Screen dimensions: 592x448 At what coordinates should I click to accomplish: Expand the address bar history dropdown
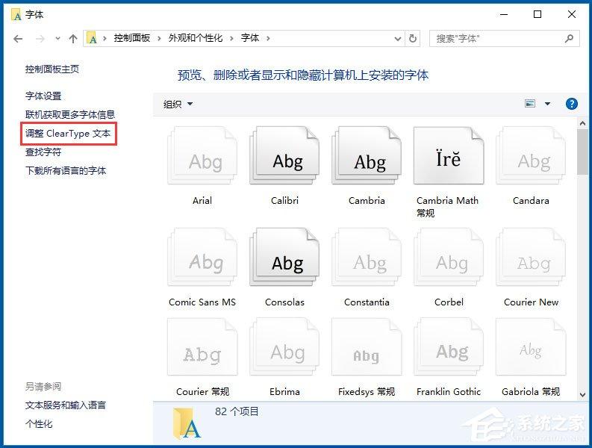click(x=398, y=39)
